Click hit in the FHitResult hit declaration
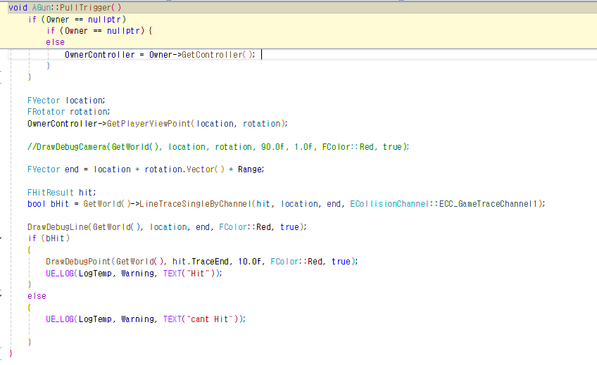 86,193
